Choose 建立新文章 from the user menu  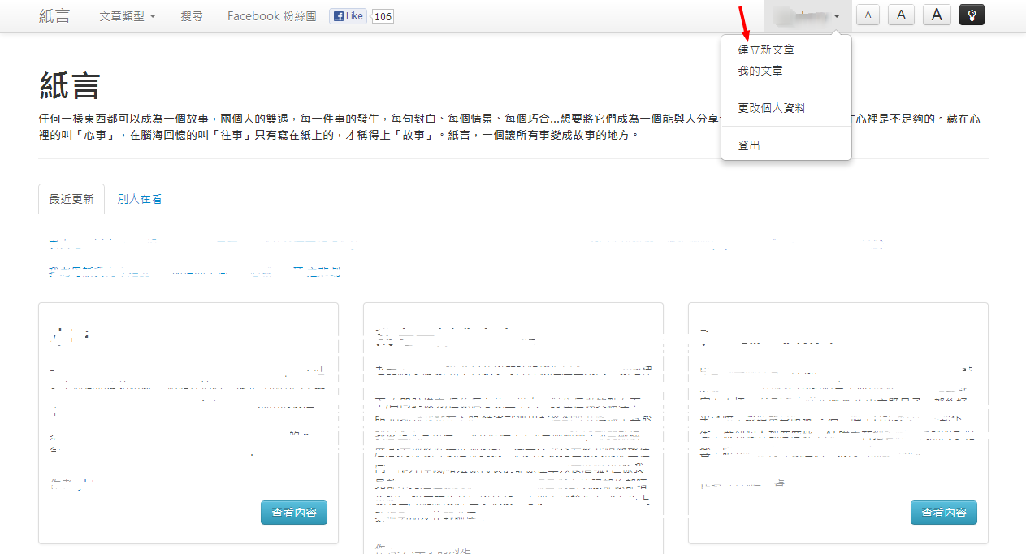click(766, 50)
